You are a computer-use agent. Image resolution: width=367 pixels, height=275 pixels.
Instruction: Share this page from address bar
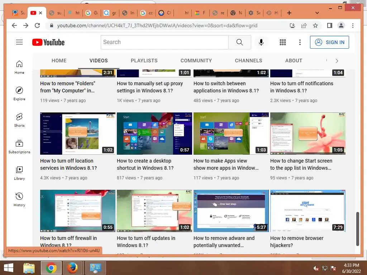[304, 25]
